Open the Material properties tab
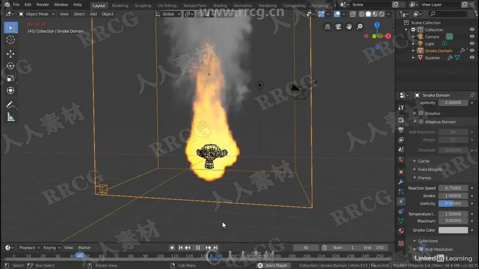Viewport: 479px width, 269px height. coord(401,231)
